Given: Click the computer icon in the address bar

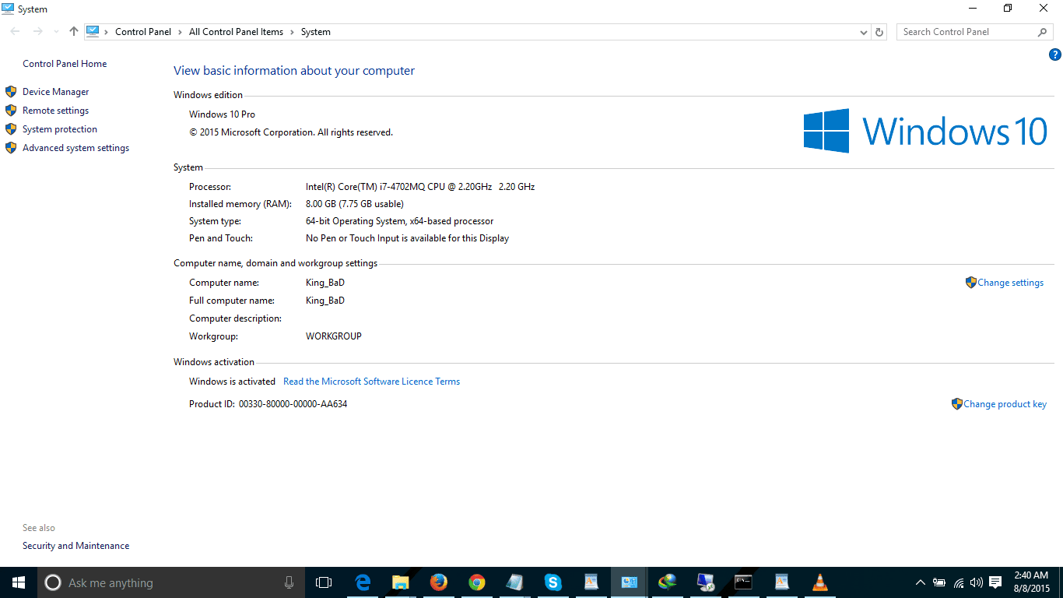Looking at the screenshot, I should pos(93,32).
